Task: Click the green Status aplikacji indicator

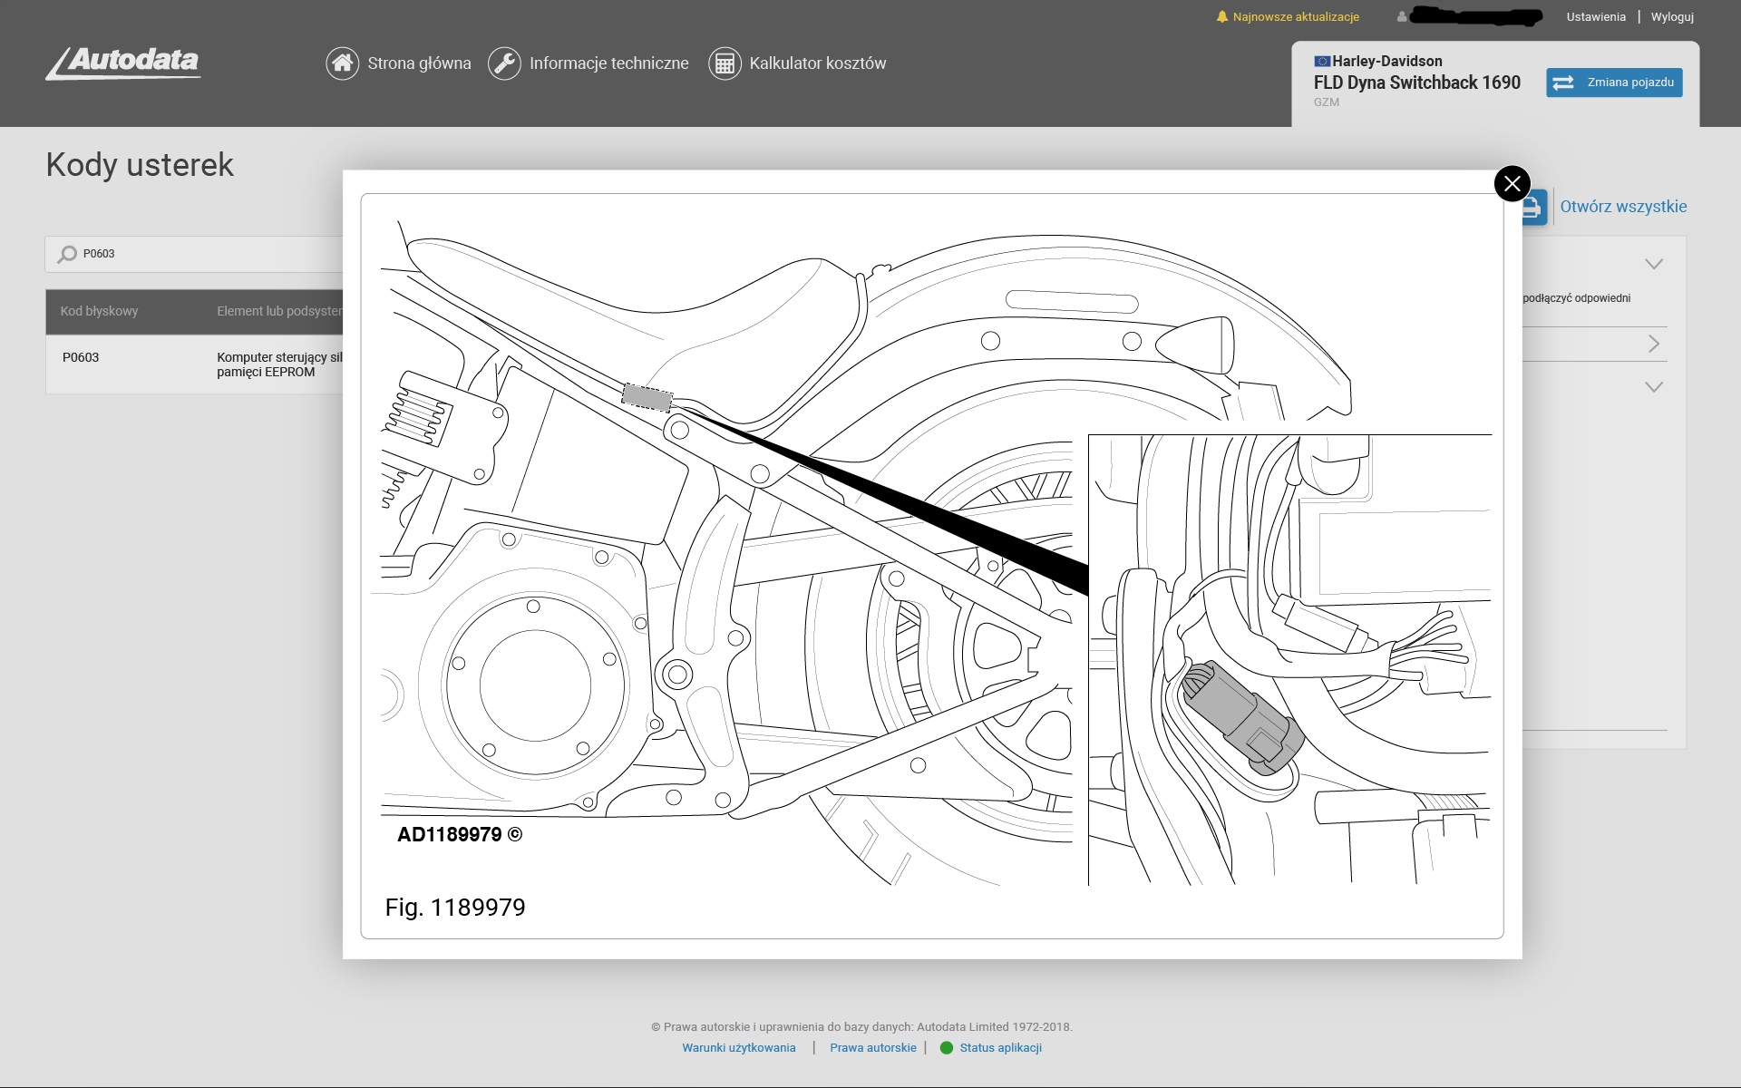Action: click(x=947, y=1048)
